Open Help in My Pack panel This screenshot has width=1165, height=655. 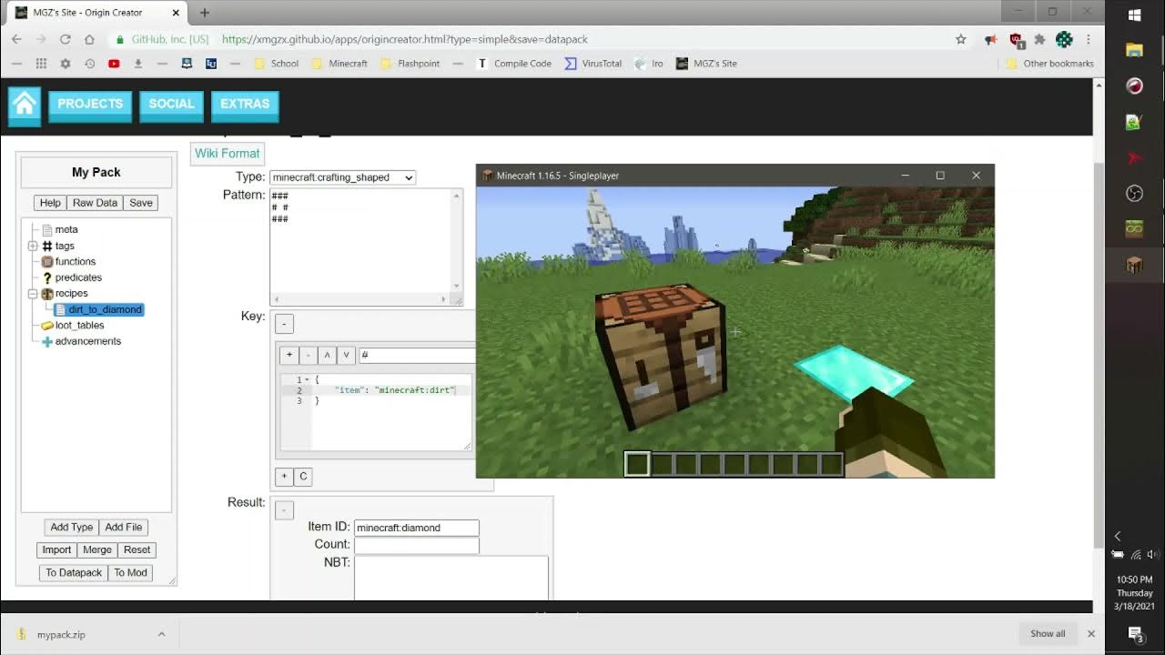coord(50,203)
